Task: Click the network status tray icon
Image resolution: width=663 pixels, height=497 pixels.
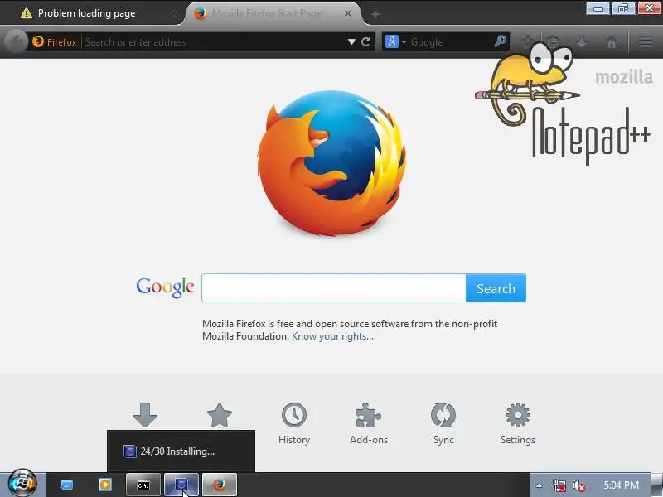Action: click(x=559, y=485)
